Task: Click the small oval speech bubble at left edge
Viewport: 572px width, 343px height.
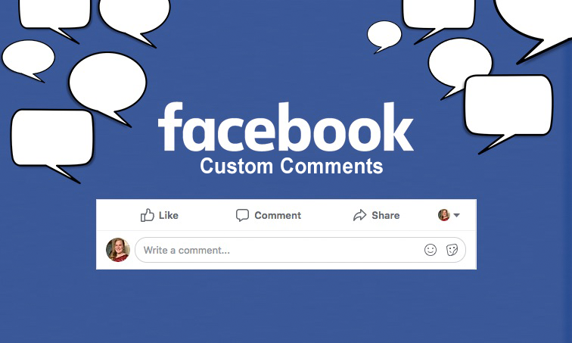Action: click(29, 58)
